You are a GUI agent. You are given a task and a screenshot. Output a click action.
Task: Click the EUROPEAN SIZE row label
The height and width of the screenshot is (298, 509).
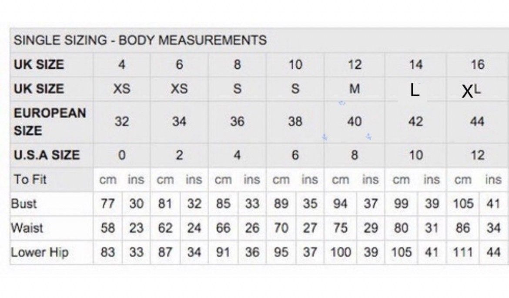(50, 122)
